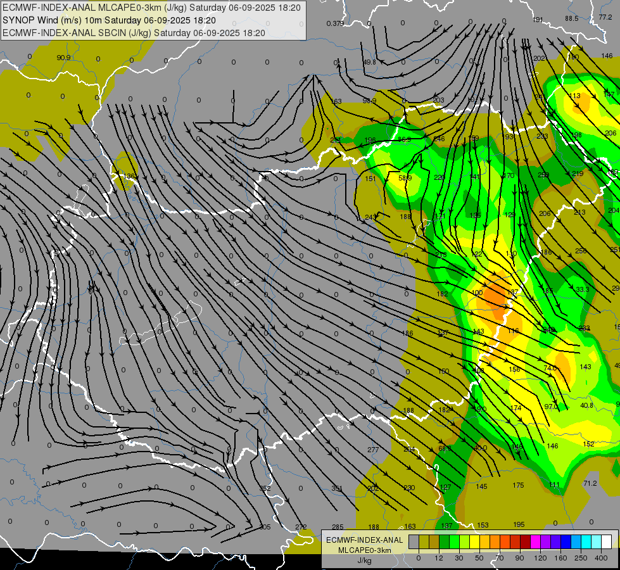Click the map value '277'

(373, 450)
